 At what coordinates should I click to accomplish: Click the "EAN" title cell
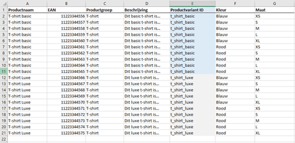(x=66, y=10)
